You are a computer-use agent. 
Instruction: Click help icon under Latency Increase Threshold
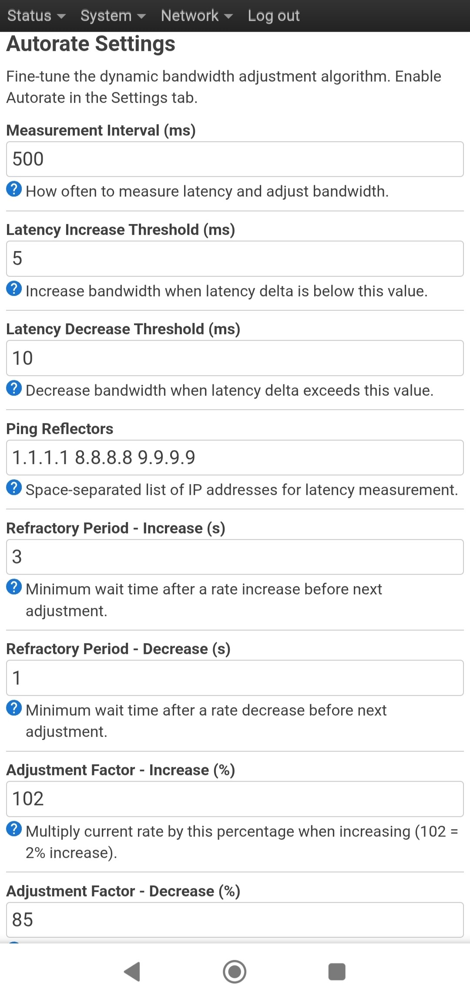14,289
